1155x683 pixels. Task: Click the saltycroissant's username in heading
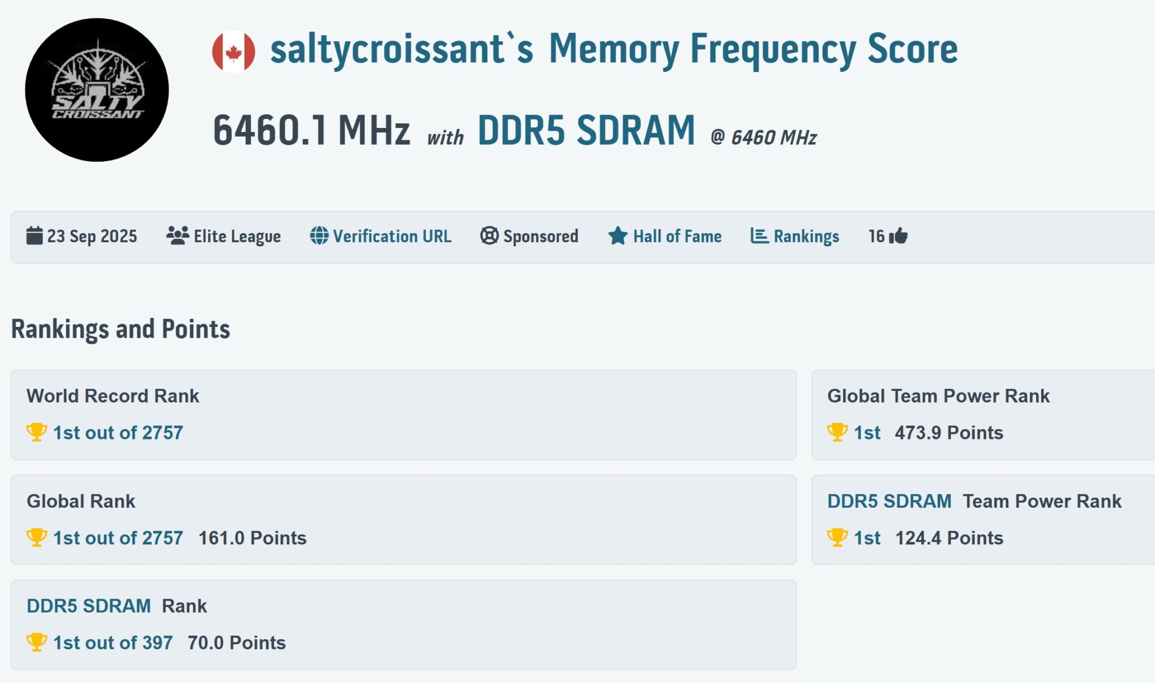pos(401,50)
